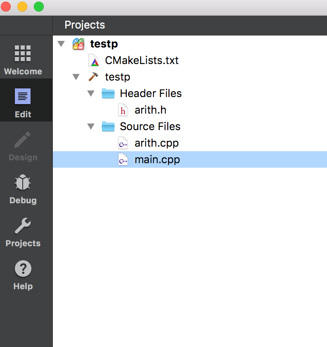The image size is (327, 347).
Task: Collapse the top-level testp project
Action: tap(62, 44)
